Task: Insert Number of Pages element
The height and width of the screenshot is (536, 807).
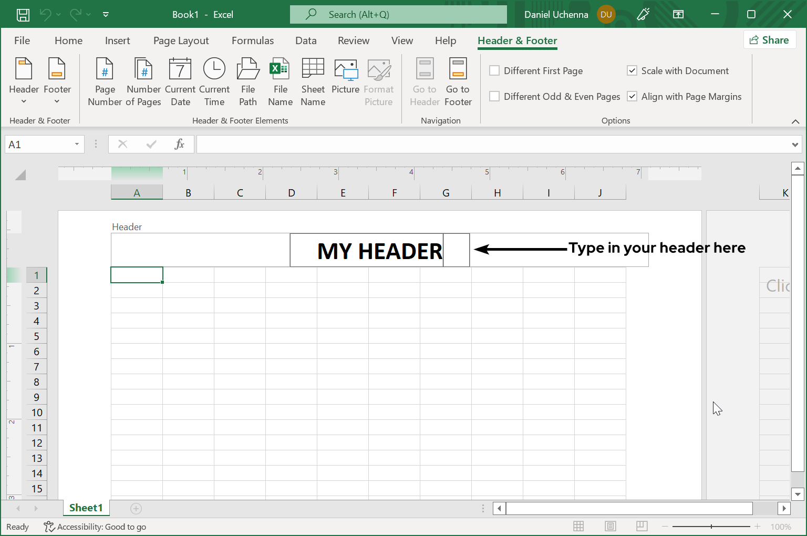Action: tap(143, 82)
